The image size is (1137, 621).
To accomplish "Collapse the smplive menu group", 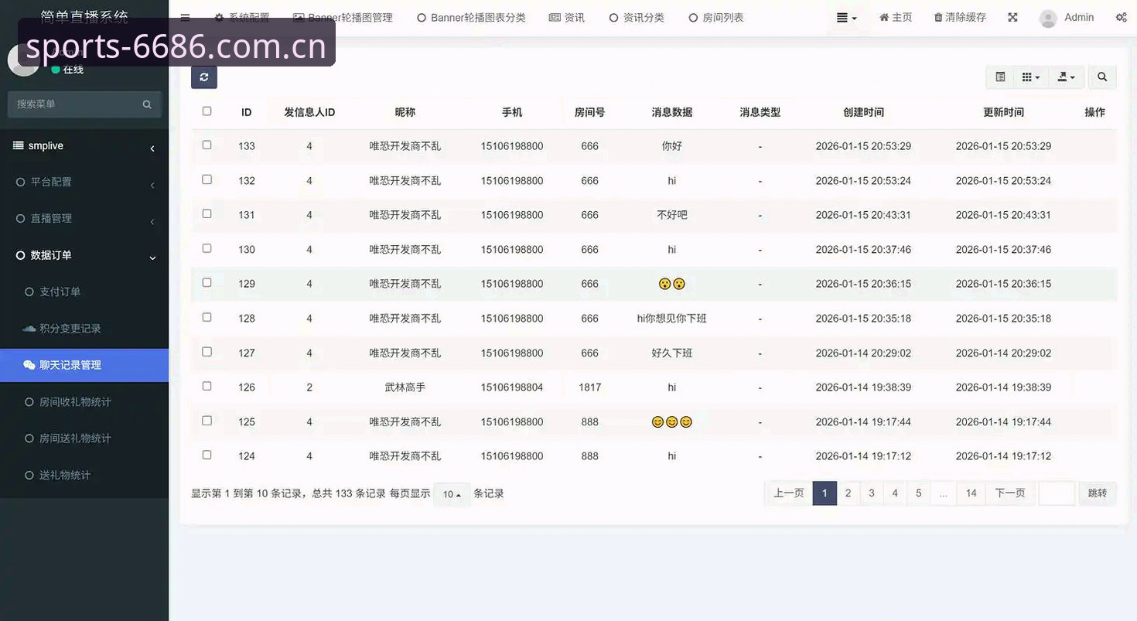I will click(x=84, y=146).
